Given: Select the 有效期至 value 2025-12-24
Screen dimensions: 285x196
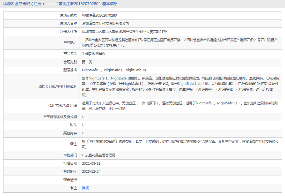Looking at the screenshot, I should [x=91, y=172].
